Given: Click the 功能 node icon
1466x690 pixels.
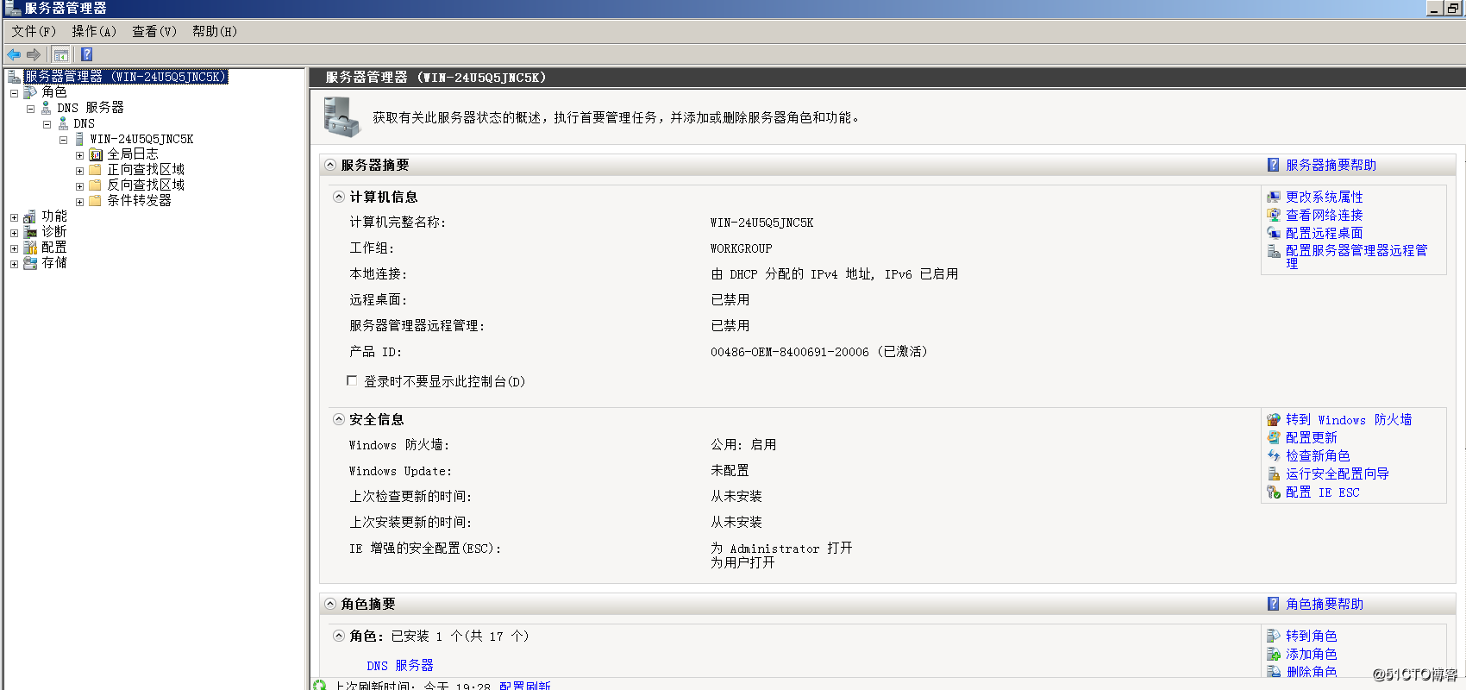Looking at the screenshot, I should click(x=30, y=216).
